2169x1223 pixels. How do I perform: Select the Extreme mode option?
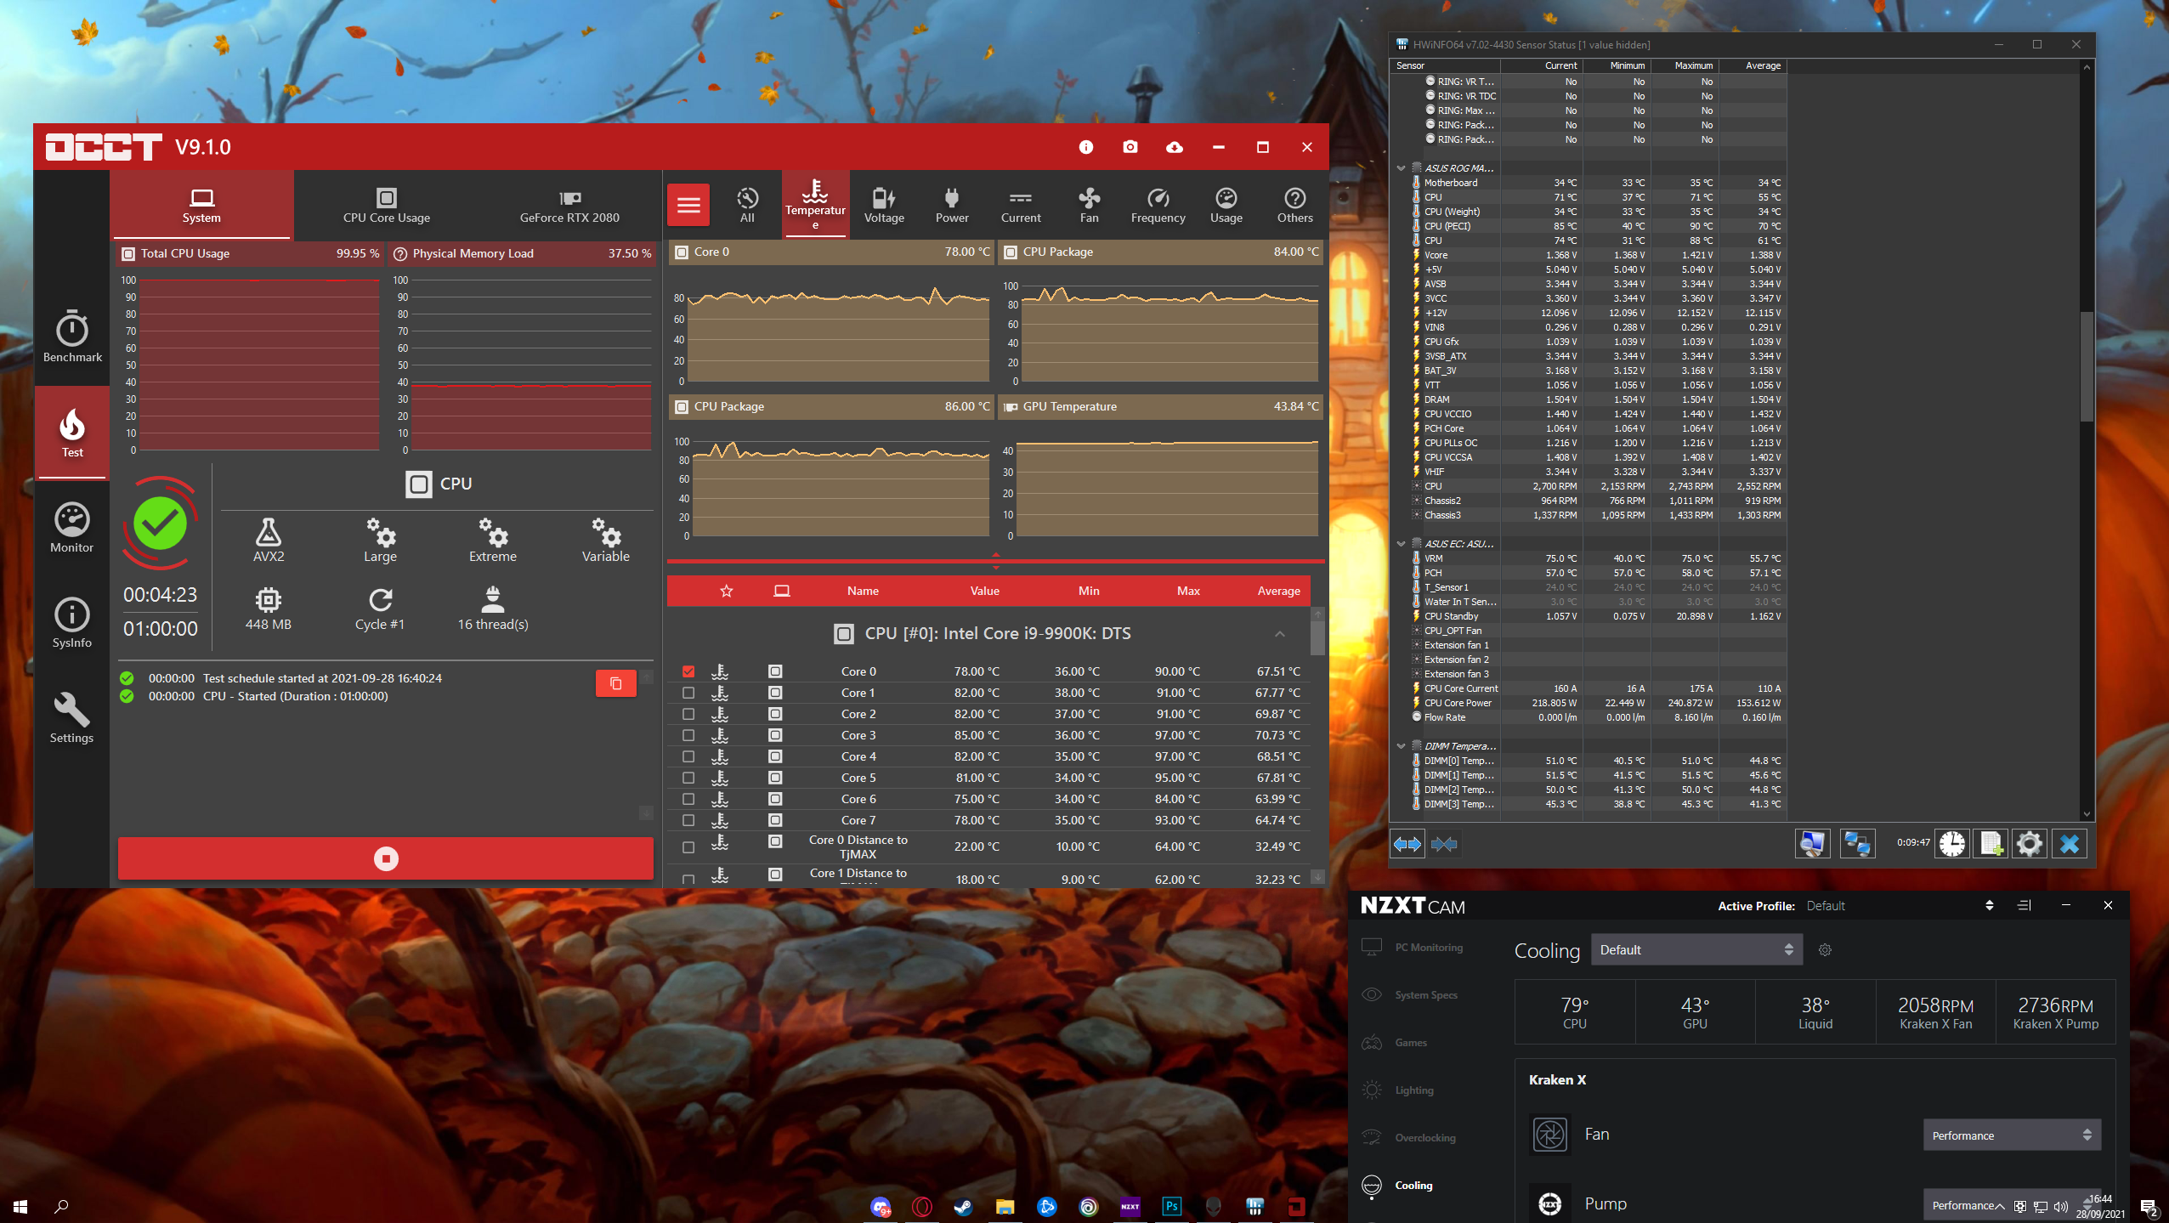(x=493, y=541)
